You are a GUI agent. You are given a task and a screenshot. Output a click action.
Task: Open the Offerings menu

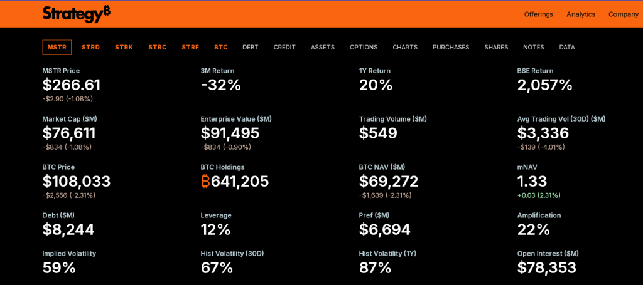(x=538, y=14)
